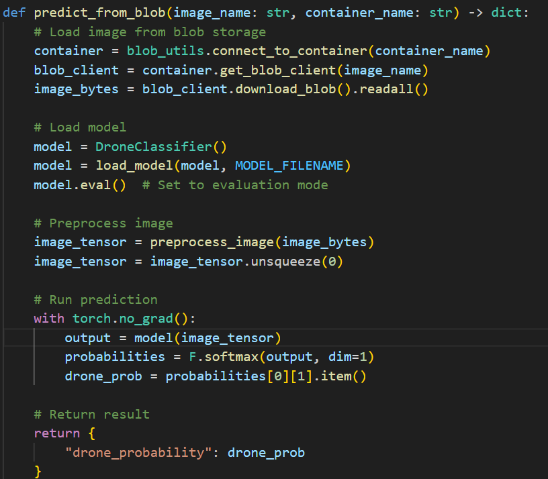
Task: Click the '# Preprocess image' comment
Action: tap(103, 223)
